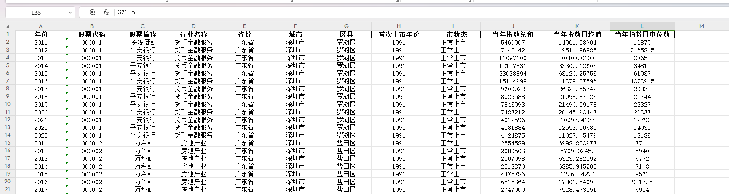This screenshot has width=729, height=194.
Task: Click the 当年指数总和 header cell
Action: coord(513,34)
